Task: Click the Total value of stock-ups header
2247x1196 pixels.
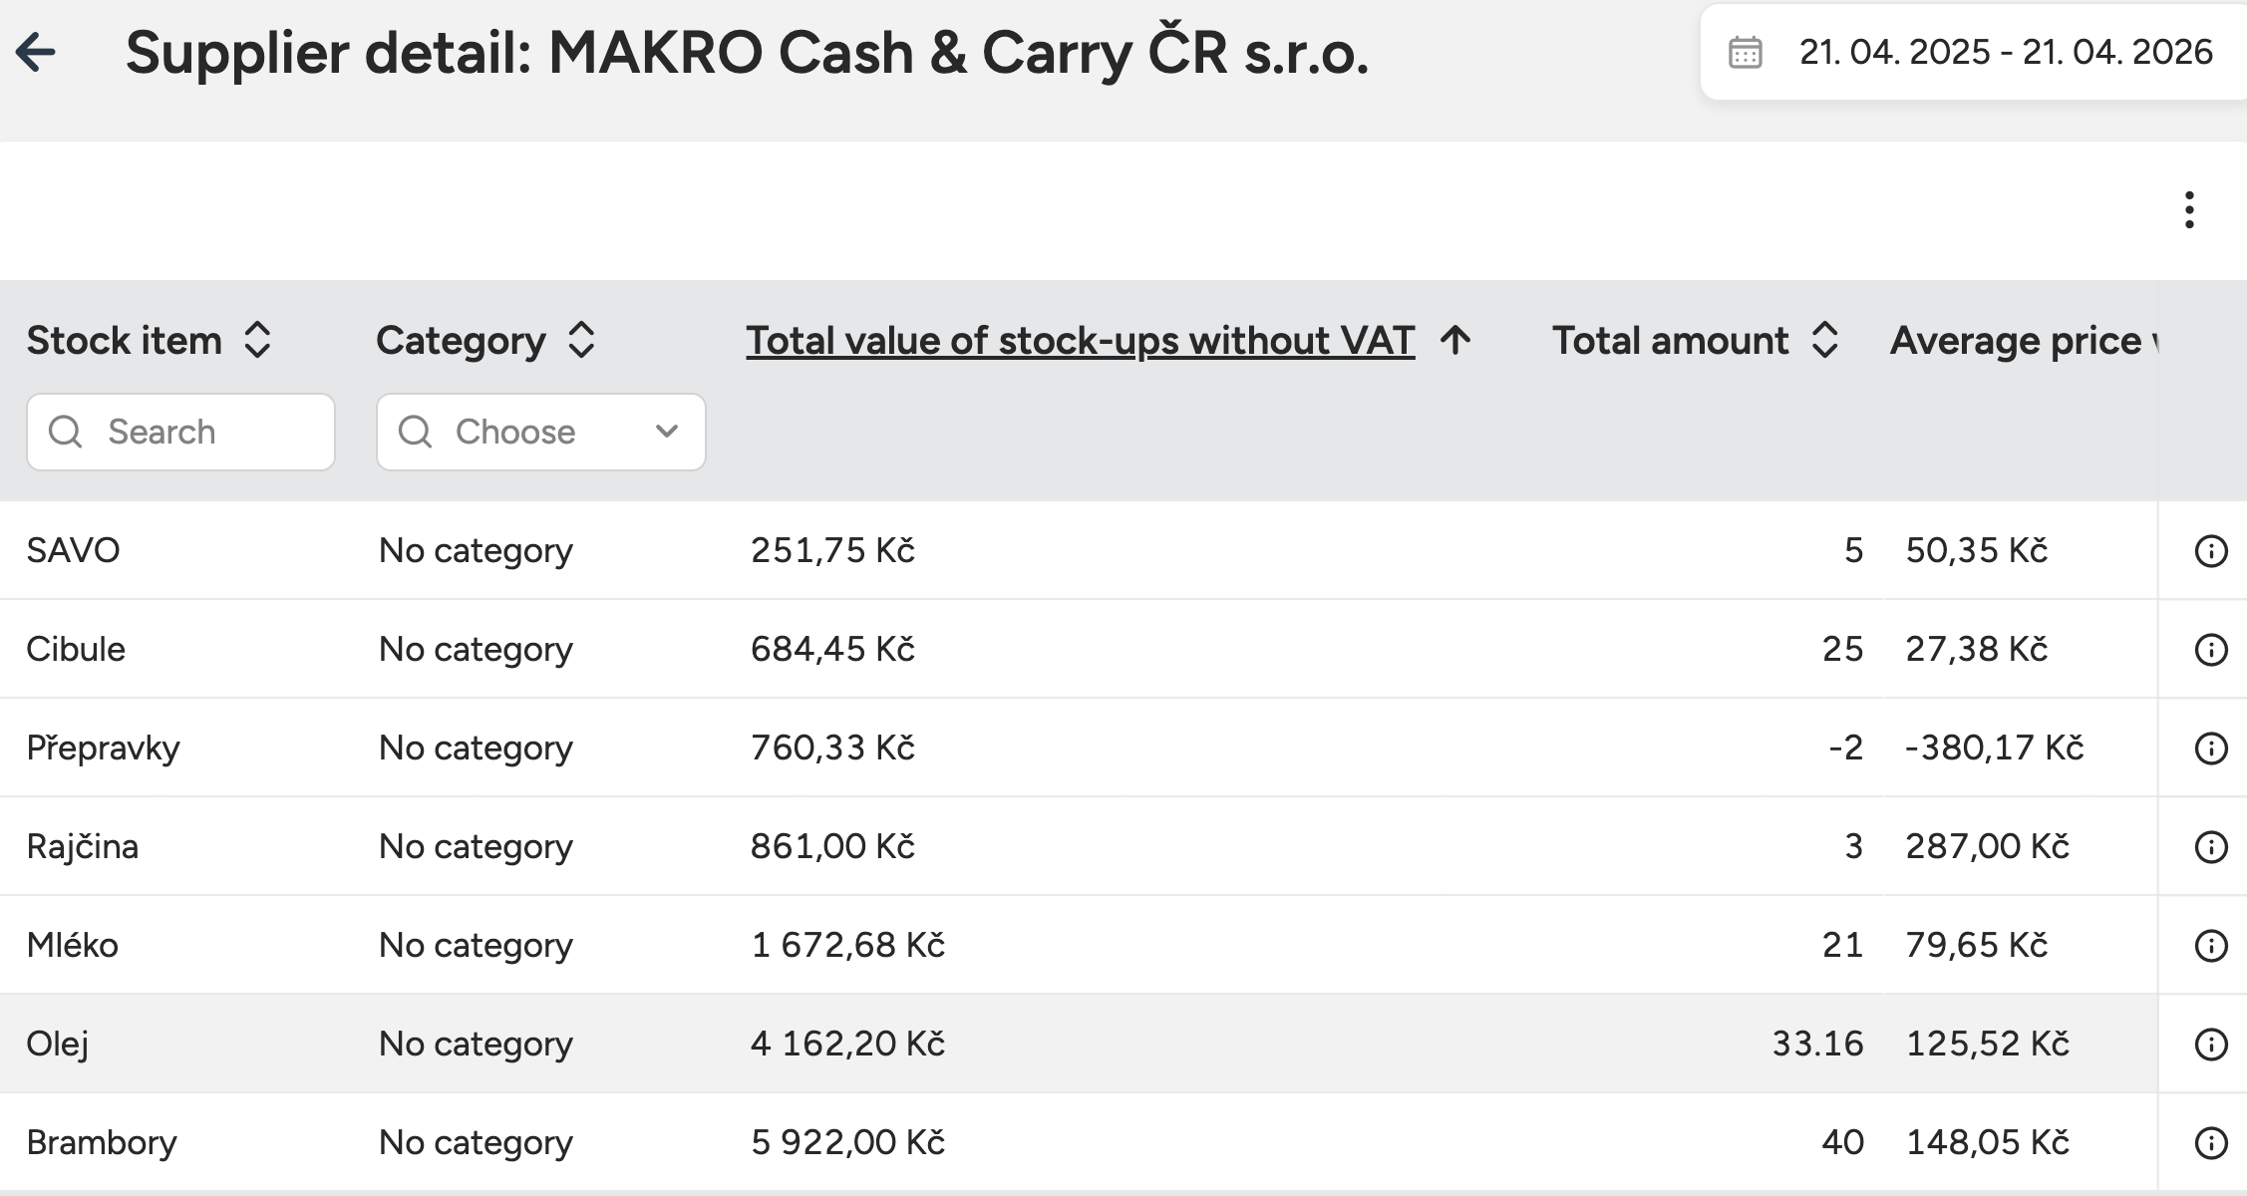Action: pyautogui.click(x=1080, y=341)
